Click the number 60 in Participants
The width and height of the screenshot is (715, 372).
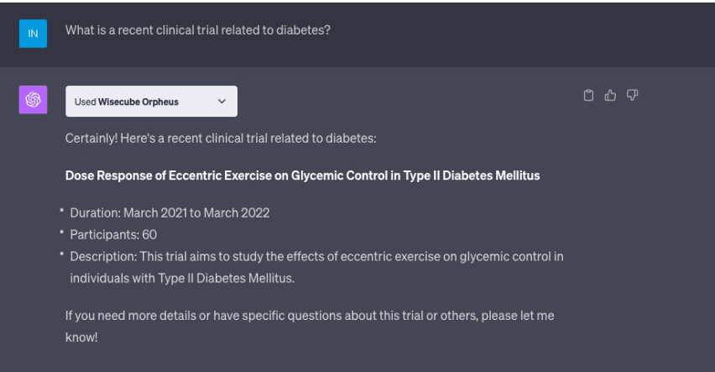[149, 234]
